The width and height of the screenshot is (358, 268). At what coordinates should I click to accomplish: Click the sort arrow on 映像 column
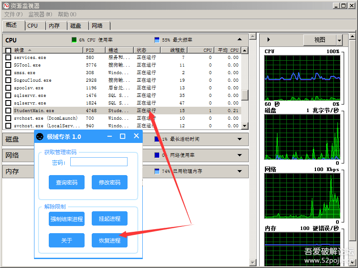[30, 50]
